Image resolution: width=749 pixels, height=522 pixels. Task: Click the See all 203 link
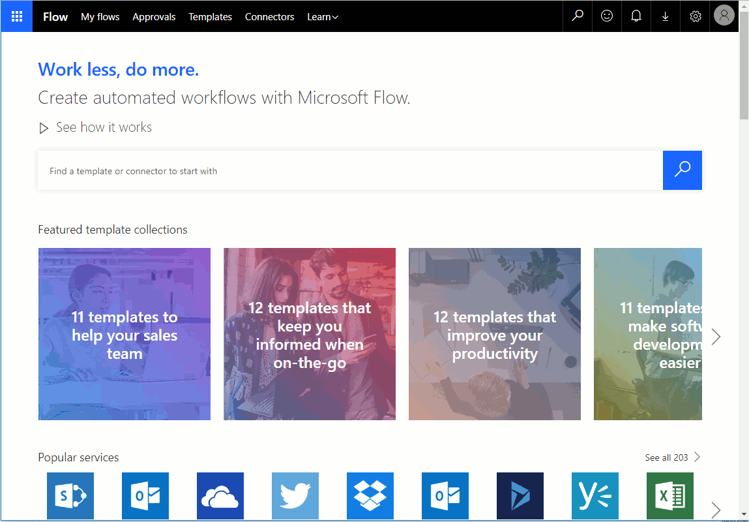(x=672, y=457)
